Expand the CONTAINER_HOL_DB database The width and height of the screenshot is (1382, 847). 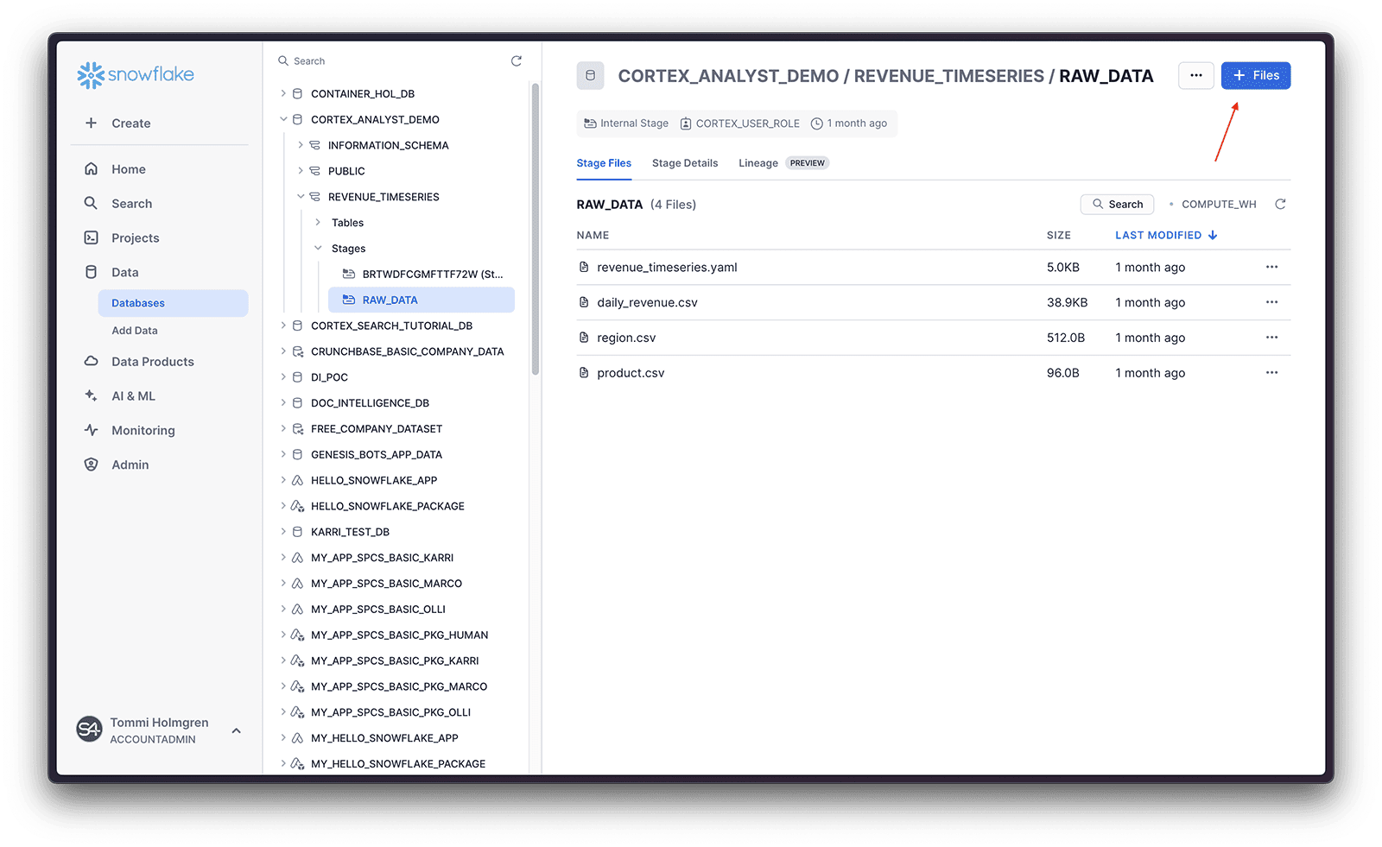pos(283,93)
